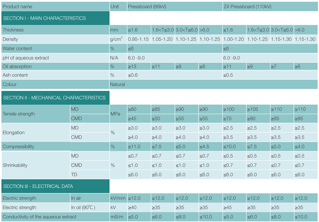Viewport: 319px width, 222px height.
Task: Click the Product name header cell
Action: [18, 6]
